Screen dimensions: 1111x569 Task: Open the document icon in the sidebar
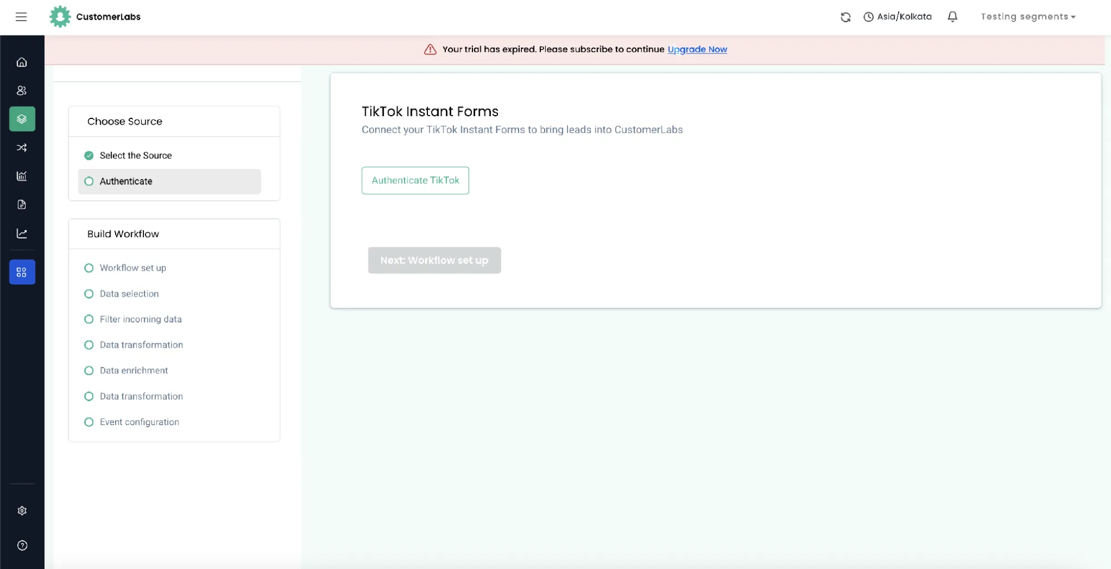[x=22, y=204]
